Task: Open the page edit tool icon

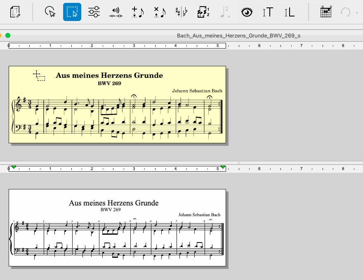Action: point(15,12)
